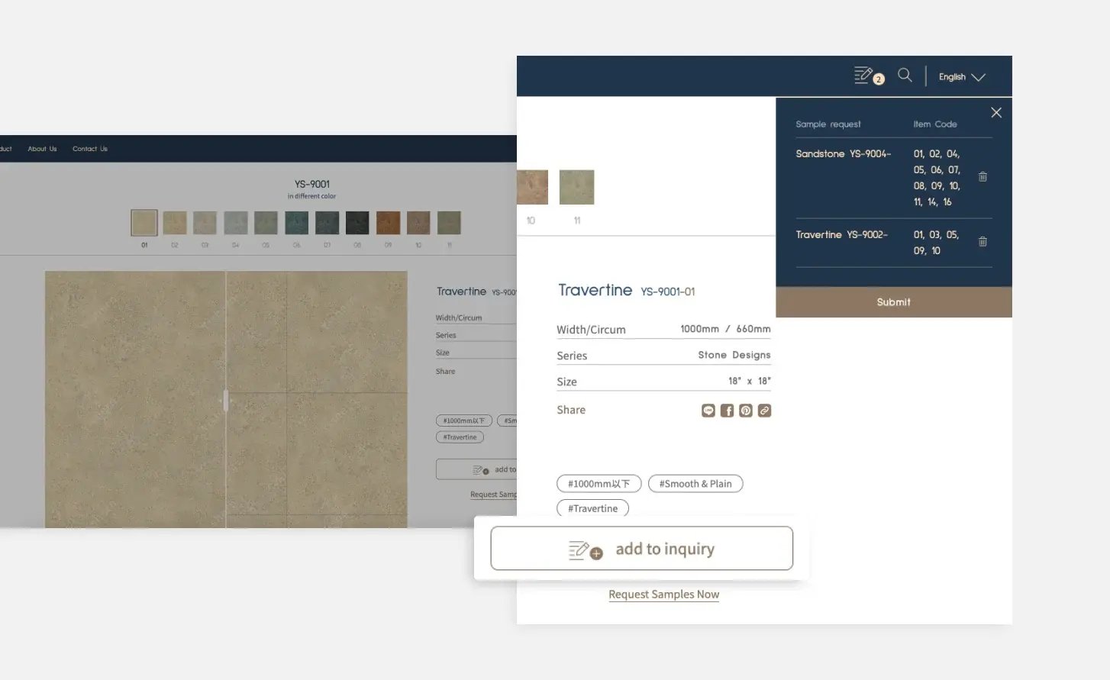Submit the sample request
This screenshot has width=1110, height=680.
pos(893,302)
